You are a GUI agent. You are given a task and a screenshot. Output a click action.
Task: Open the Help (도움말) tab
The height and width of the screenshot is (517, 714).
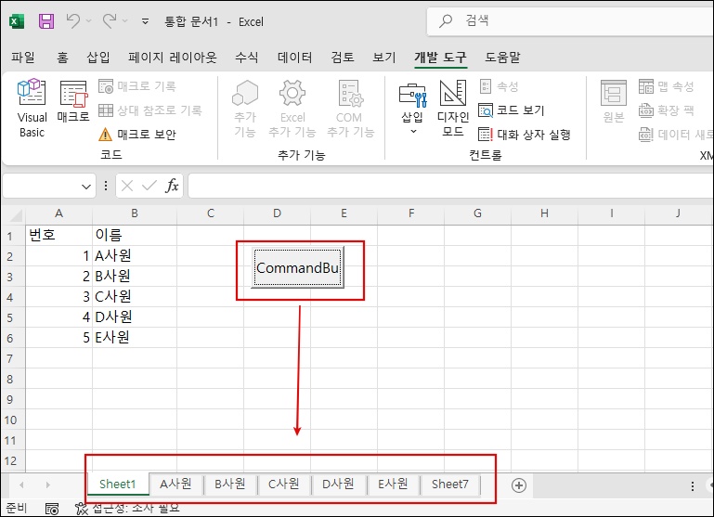point(502,58)
